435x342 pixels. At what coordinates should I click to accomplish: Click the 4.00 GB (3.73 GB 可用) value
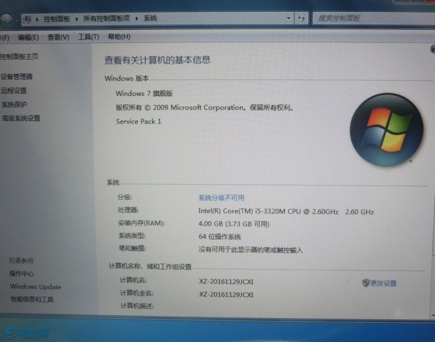pos(234,224)
